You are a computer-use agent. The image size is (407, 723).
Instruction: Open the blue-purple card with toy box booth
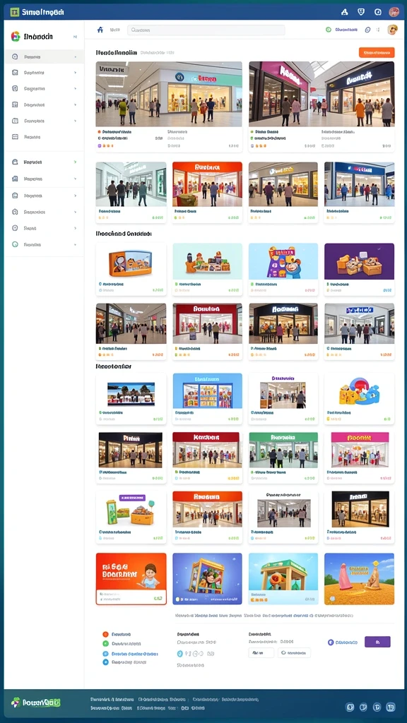[207, 579]
